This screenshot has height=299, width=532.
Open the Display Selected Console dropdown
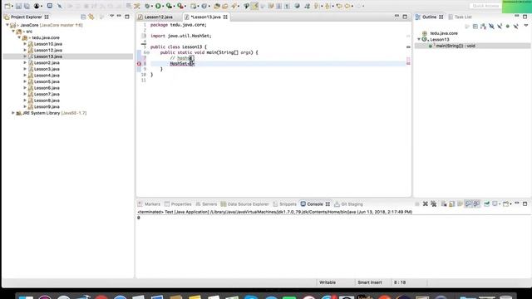pyautogui.click(x=500, y=204)
